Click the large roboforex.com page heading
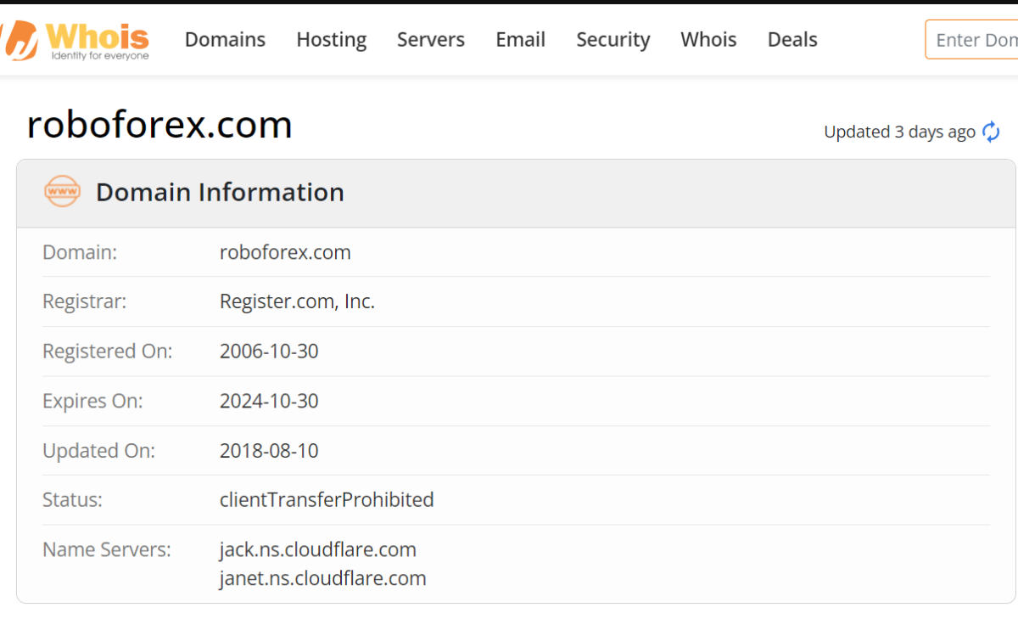The width and height of the screenshot is (1018, 619). tap(159, 125)
